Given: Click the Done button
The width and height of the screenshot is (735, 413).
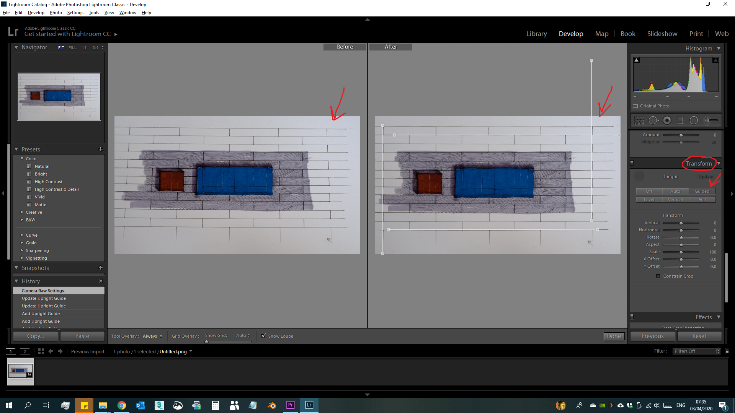Looking at the screenshot, I should pyautogui.click(x=614, y=336).
